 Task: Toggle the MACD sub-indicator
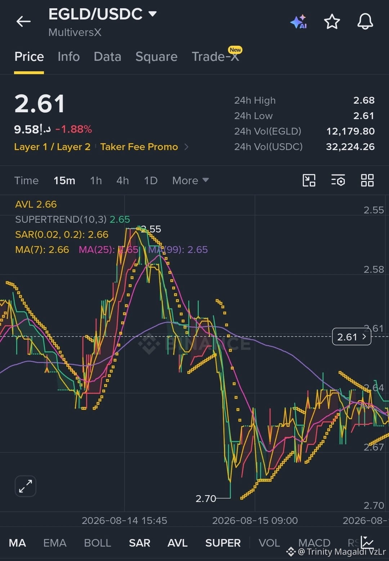(314, 543)
